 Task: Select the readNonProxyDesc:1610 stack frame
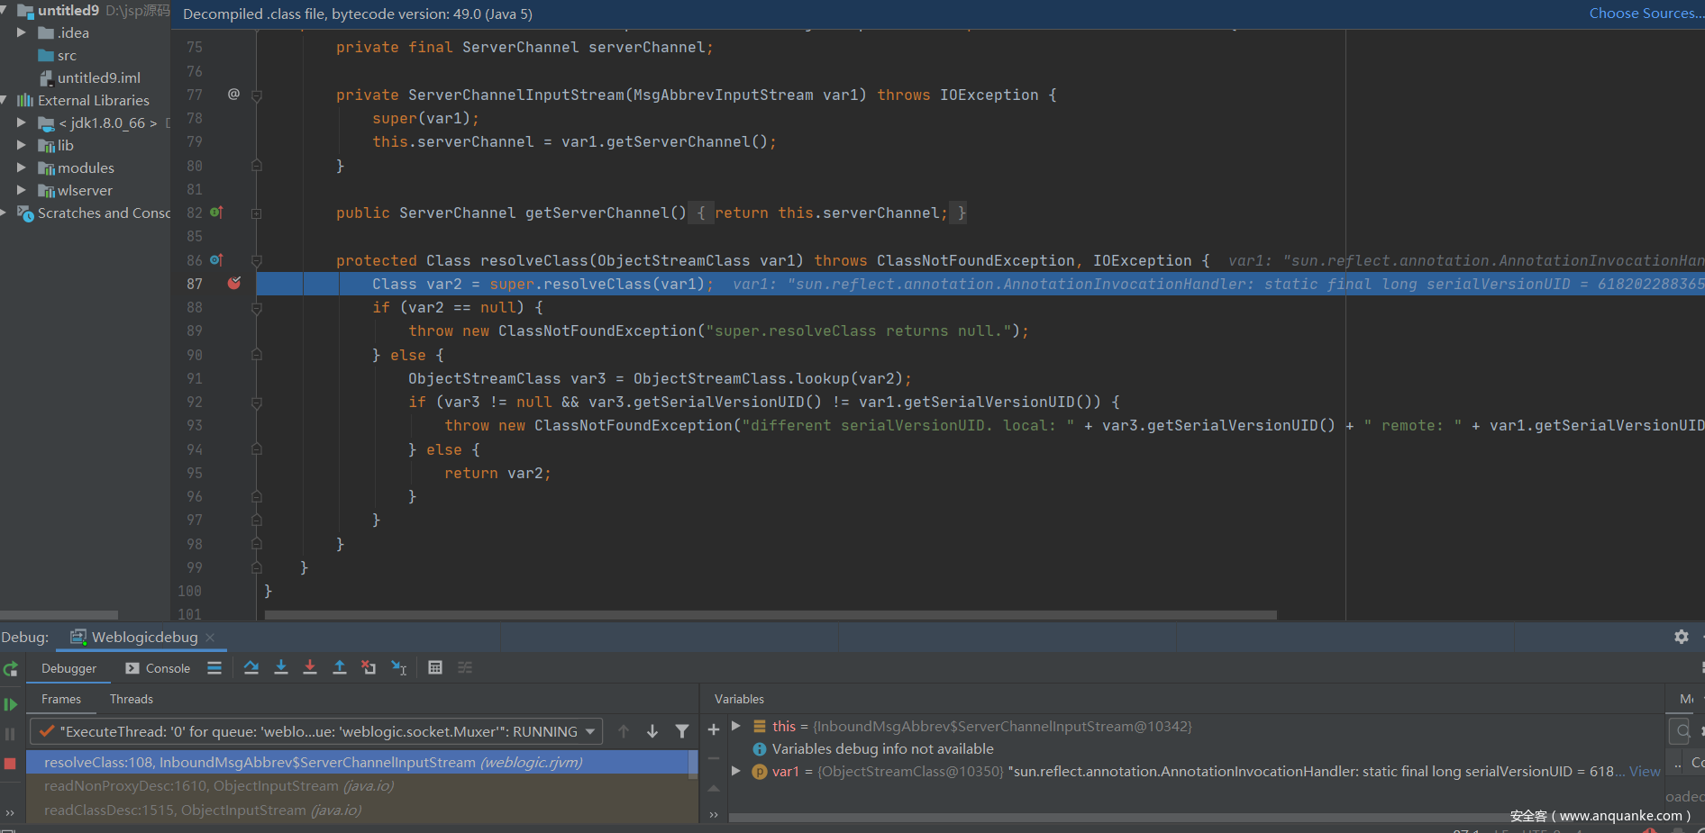click(x=219, y=786)
